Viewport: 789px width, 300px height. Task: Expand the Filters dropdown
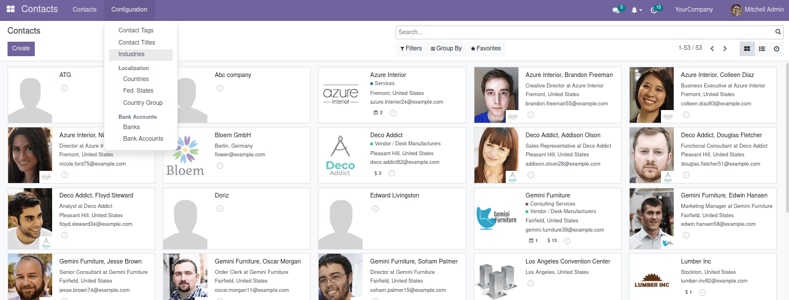(x=411, y=49)
